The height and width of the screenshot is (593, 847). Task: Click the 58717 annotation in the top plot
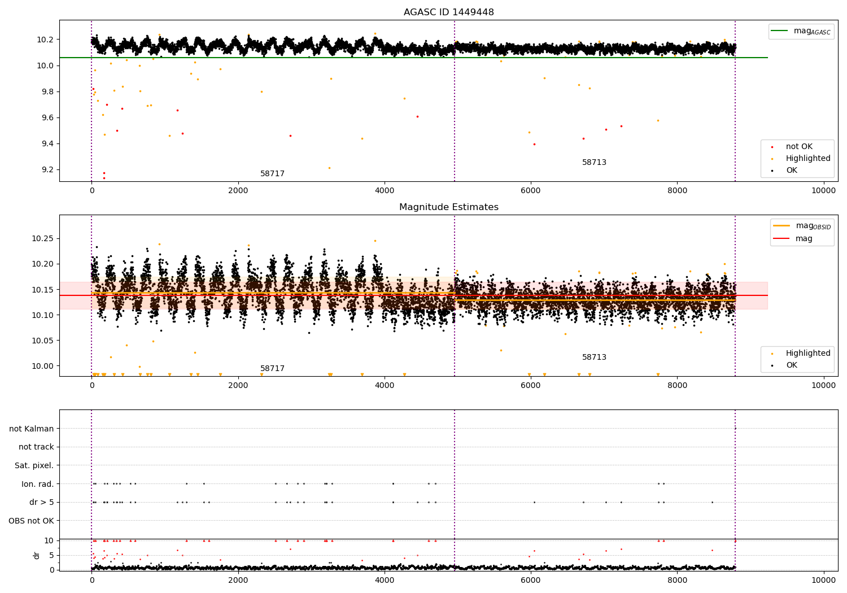click(x=272, y=174)
